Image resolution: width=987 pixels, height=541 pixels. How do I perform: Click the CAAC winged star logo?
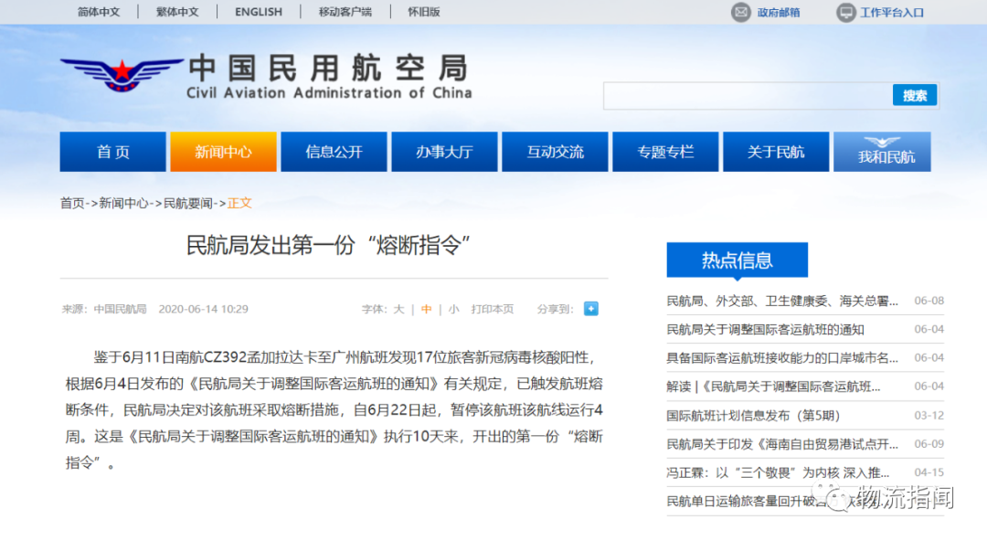(x=121, y=72)
